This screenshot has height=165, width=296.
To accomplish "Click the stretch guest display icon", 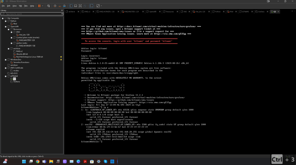I will (98, 6).
